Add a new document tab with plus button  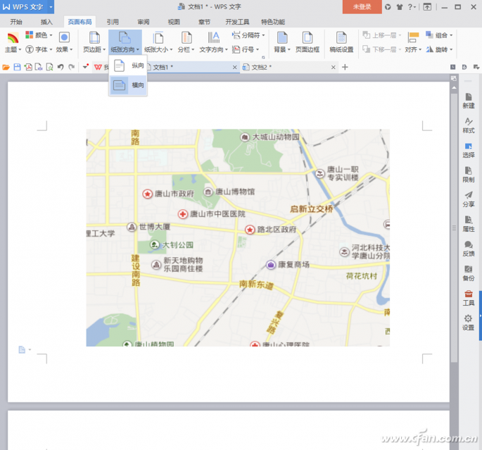(345, 67)
